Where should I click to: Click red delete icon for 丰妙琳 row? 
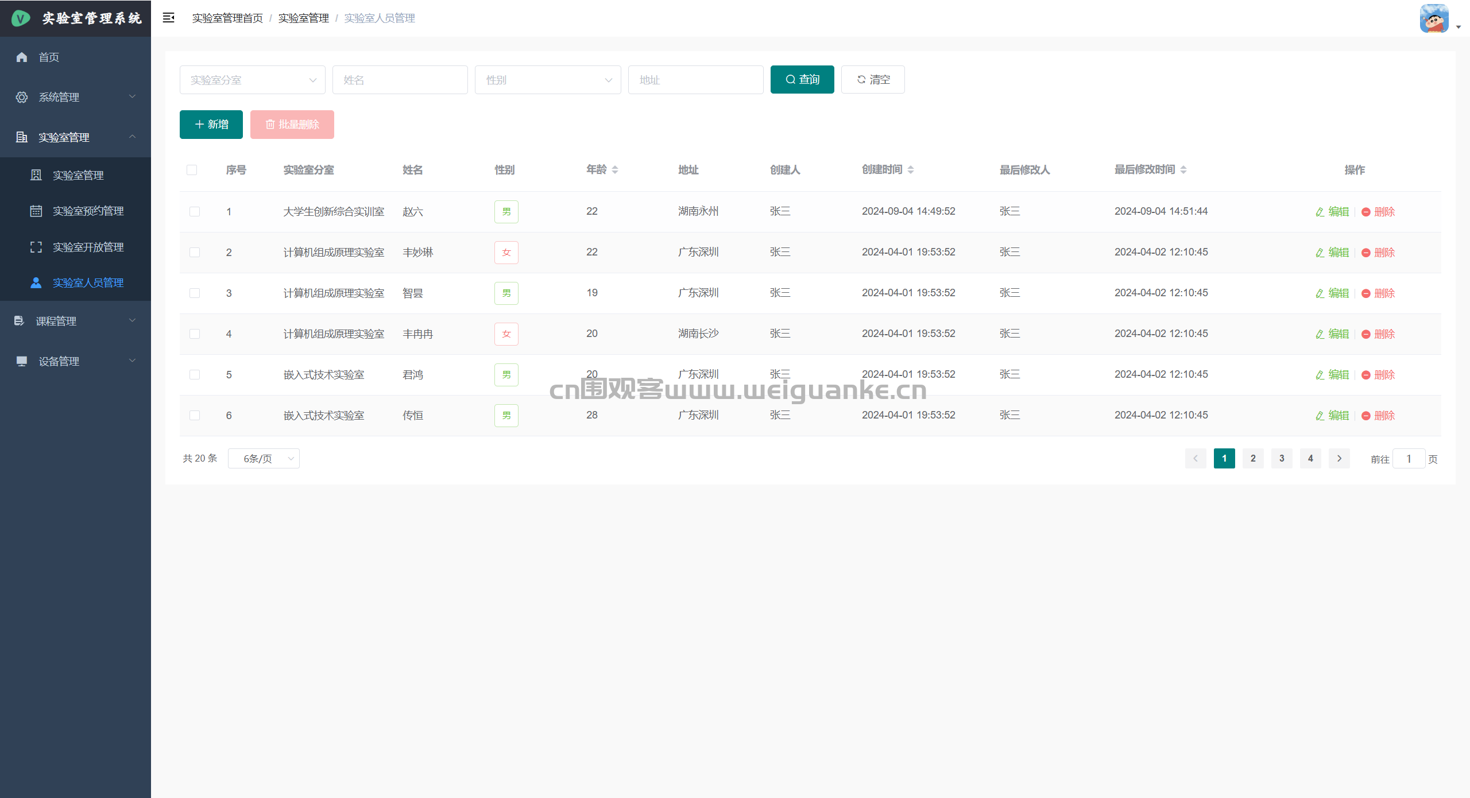coord(1366,253)
